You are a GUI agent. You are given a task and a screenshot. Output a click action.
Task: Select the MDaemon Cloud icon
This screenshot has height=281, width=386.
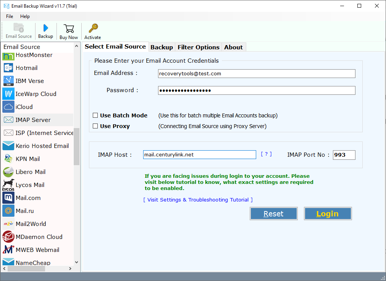point(8,237)
